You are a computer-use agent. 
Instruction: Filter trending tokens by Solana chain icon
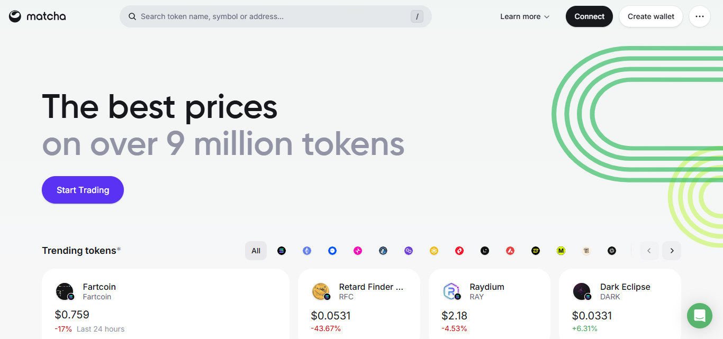click(x=282, y=251)
